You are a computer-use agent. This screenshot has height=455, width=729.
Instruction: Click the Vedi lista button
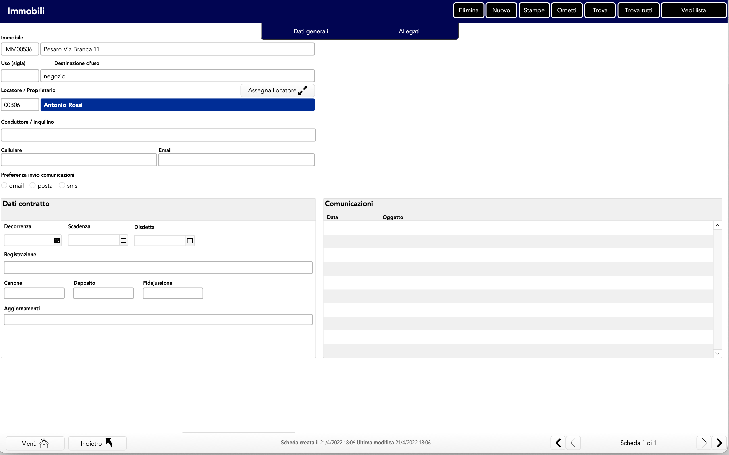tap(693, 10)
